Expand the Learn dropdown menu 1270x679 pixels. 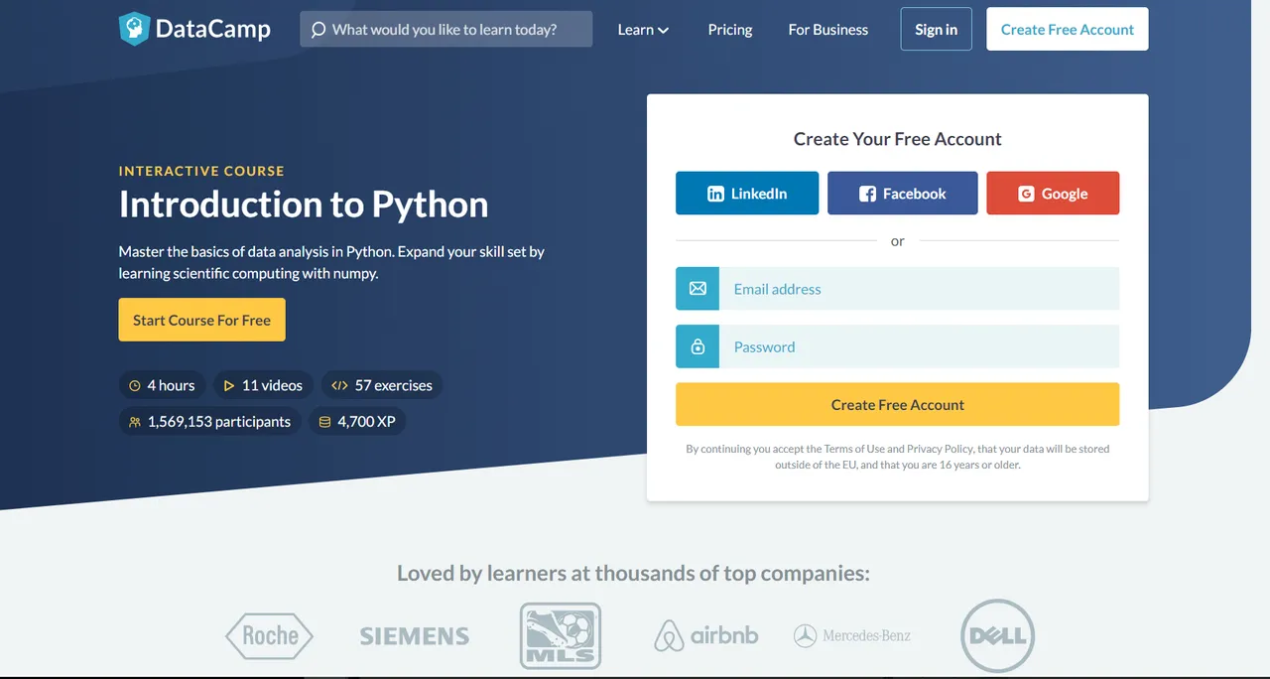[643, 30]
